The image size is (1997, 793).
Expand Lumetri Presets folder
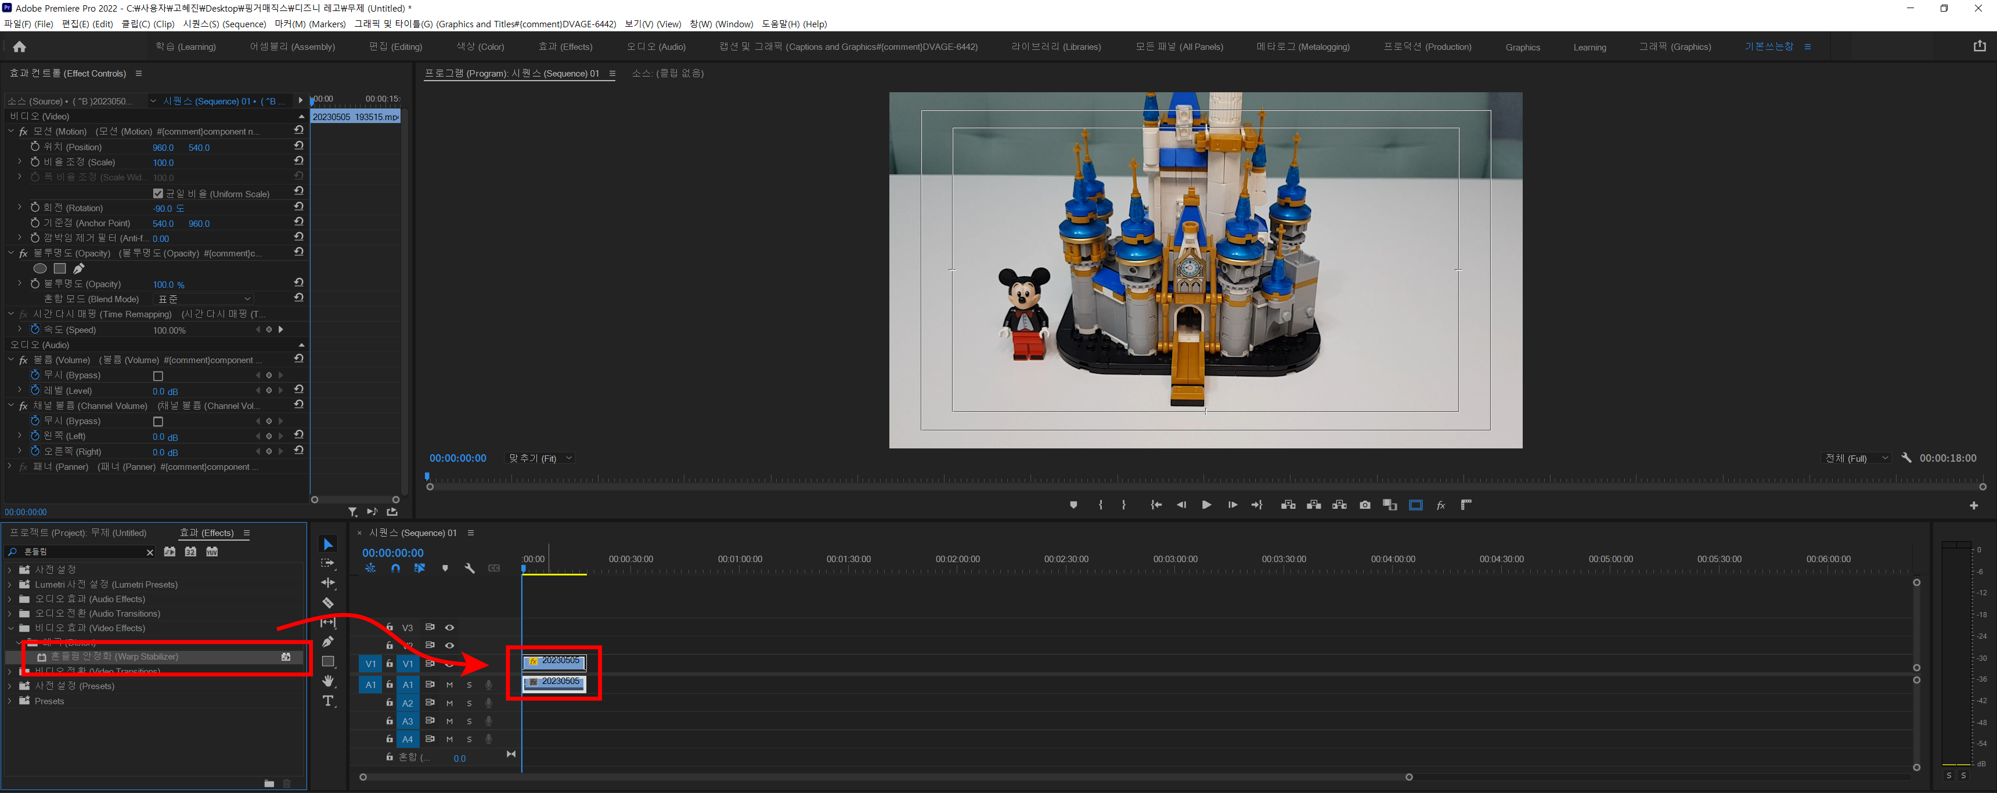(10, 584)
